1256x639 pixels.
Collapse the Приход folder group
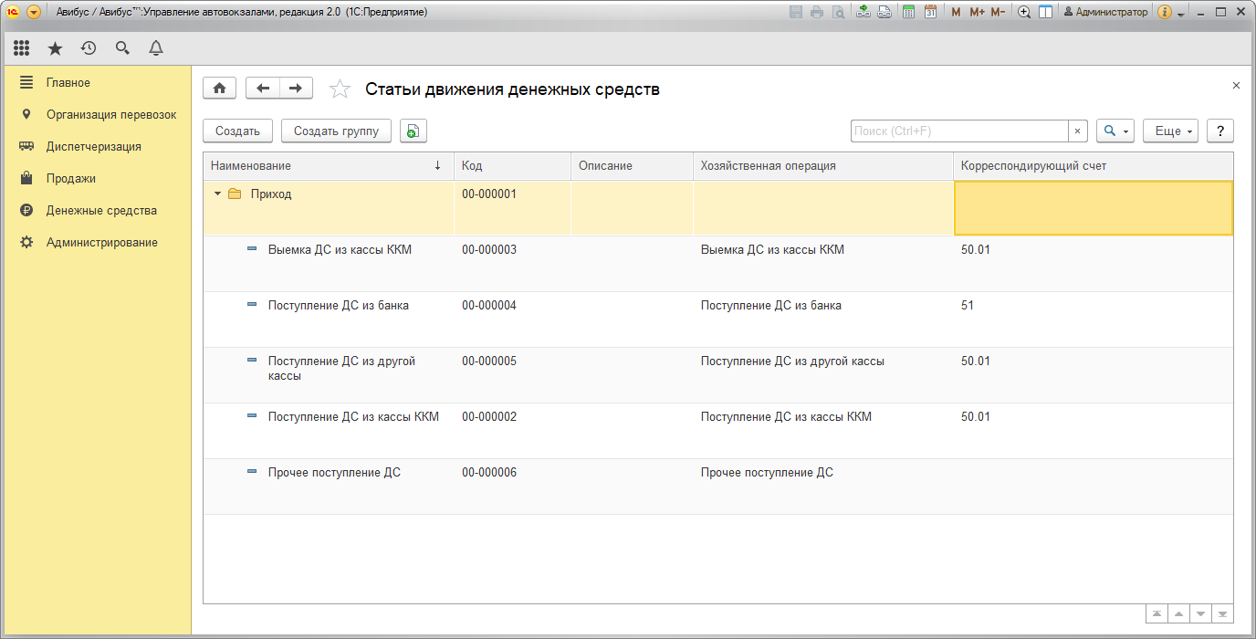(217, 194)
